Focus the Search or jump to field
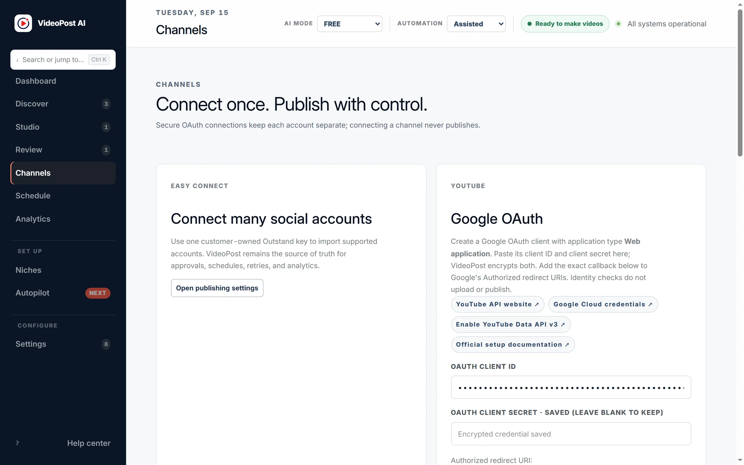Image resolution: width=744 pixels, height=465 pixels. pyautogui.click(x=63, y=60)
